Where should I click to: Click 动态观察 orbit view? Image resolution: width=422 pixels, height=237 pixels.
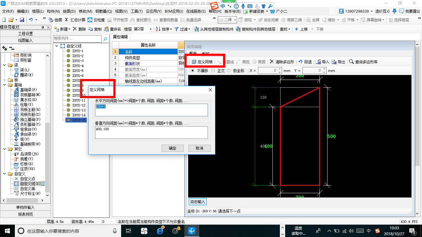click(x=268, y=20)
